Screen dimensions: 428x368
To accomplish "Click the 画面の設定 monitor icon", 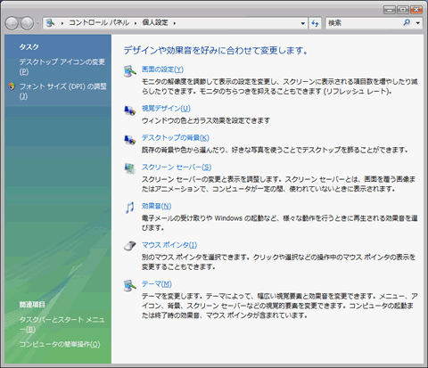I will coord(130,71).
